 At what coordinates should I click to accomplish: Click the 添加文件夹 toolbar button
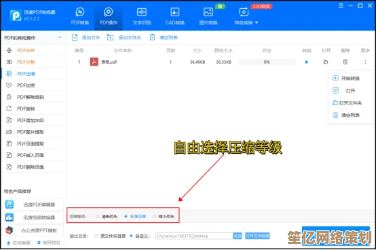(124, 37)
